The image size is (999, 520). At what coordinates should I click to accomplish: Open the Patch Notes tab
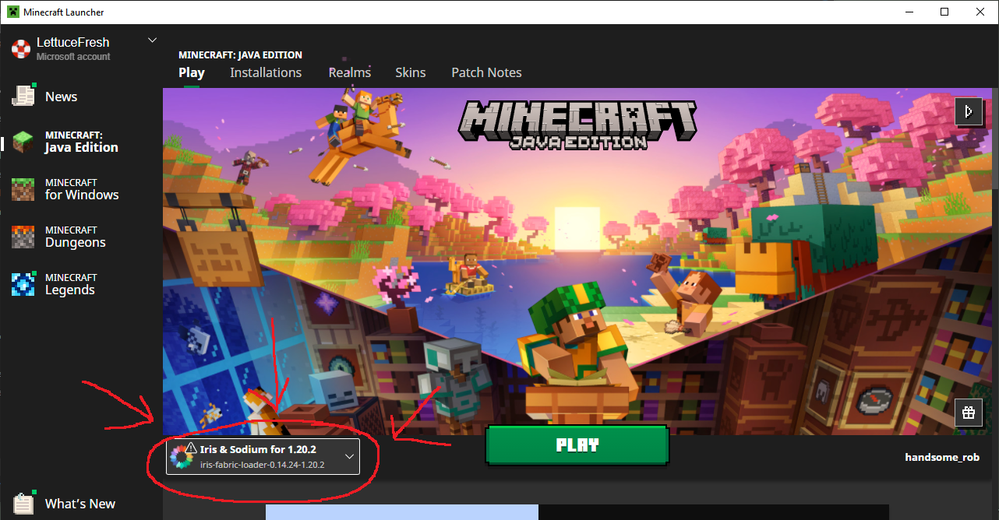(x=486, y=72)
